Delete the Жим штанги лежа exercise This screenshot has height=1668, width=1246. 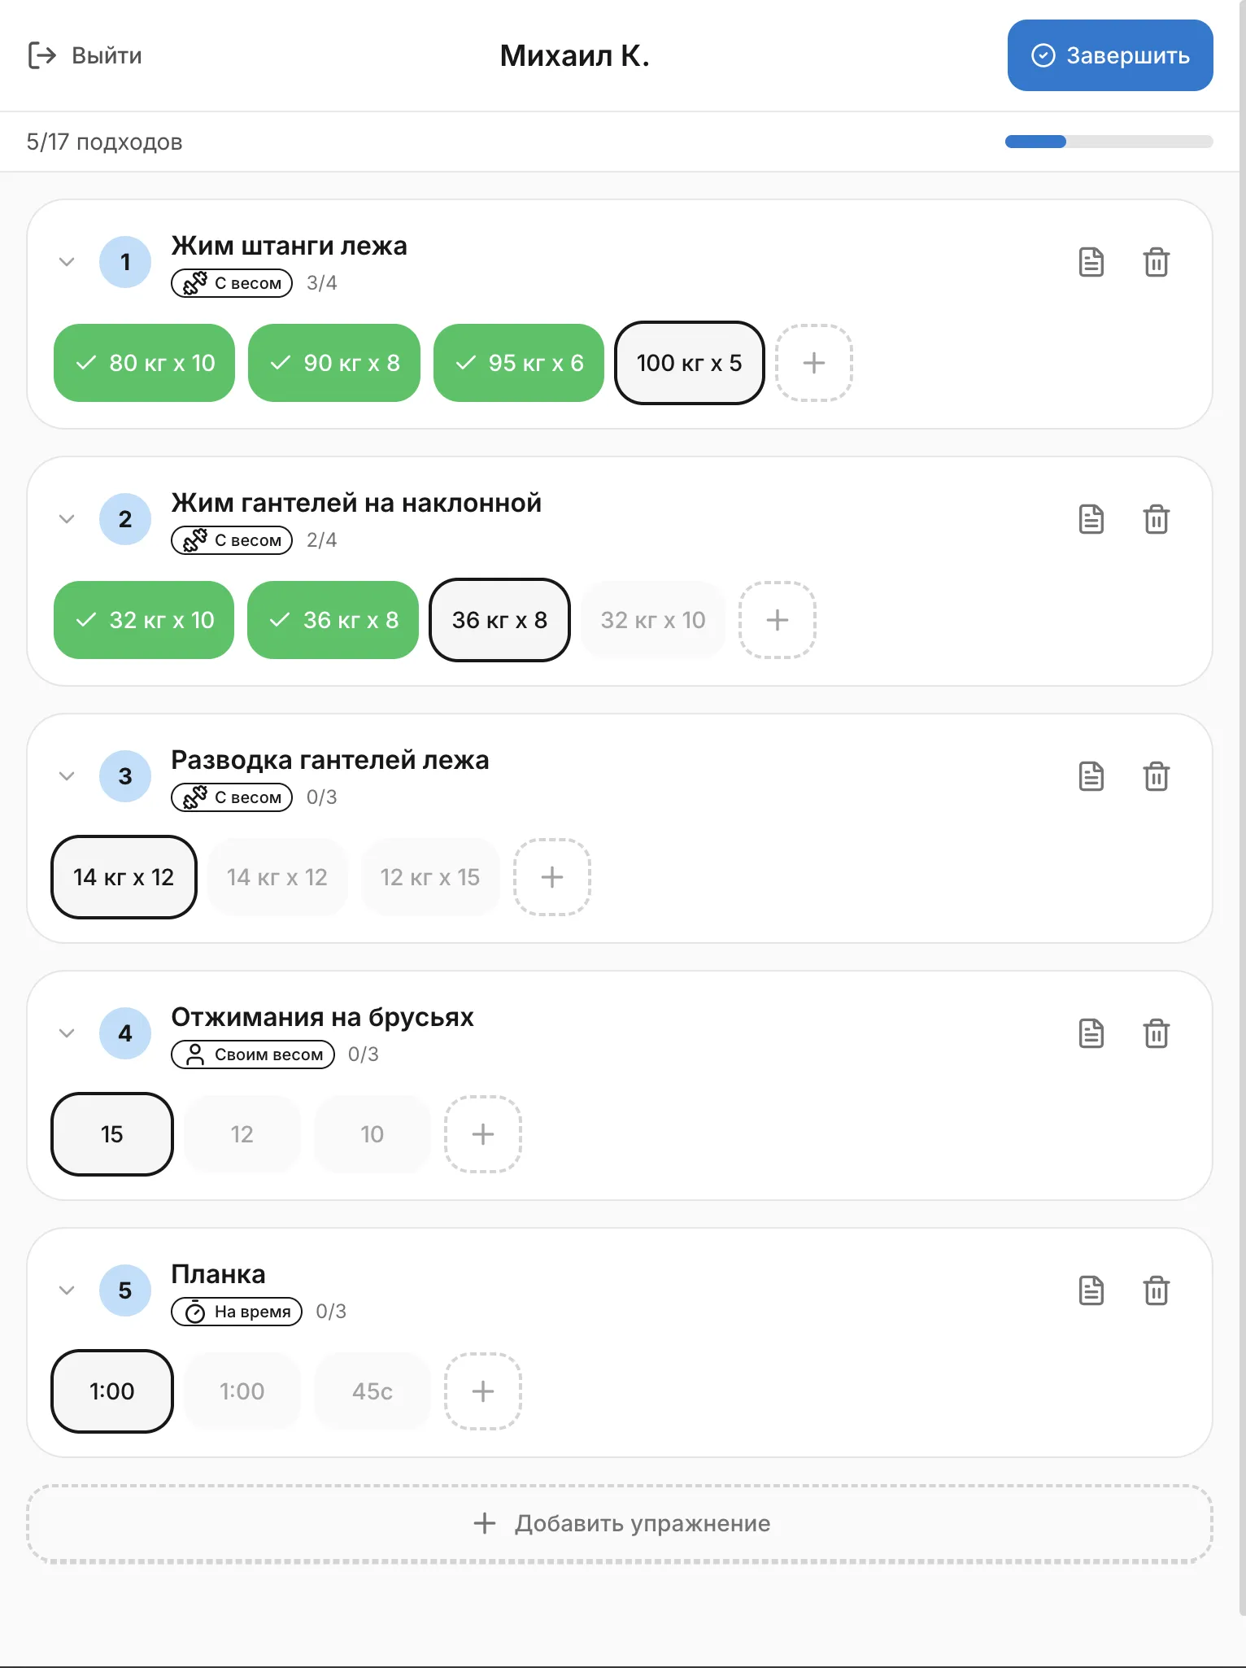pyautogui.click(x=1157, y=262)
